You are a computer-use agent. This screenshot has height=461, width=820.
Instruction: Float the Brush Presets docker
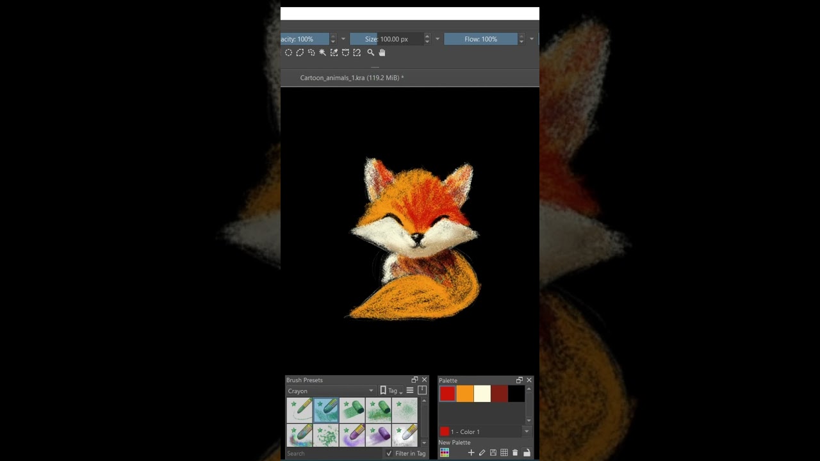pyautogui.click(x=414, y=380)
